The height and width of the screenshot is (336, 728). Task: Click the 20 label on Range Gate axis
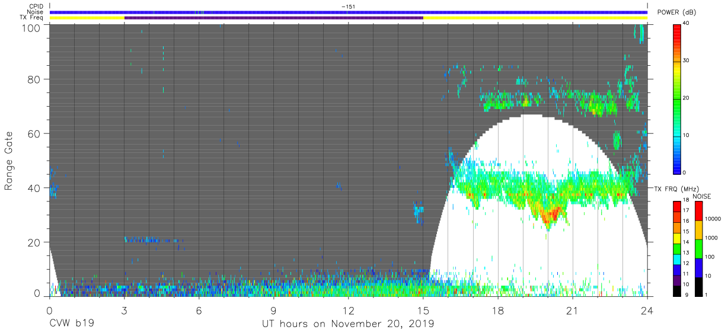point(34,242)
